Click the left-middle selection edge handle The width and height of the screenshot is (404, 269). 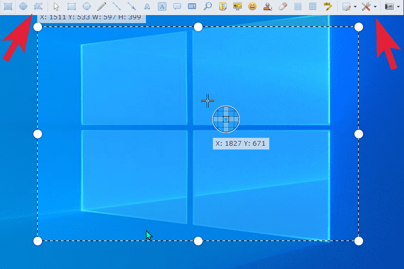38,134
